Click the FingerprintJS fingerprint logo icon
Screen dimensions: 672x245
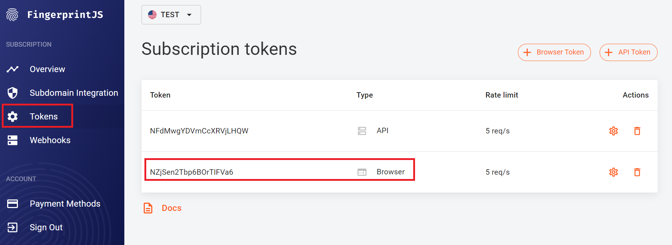pyautogui.click(x=12, y=15)
